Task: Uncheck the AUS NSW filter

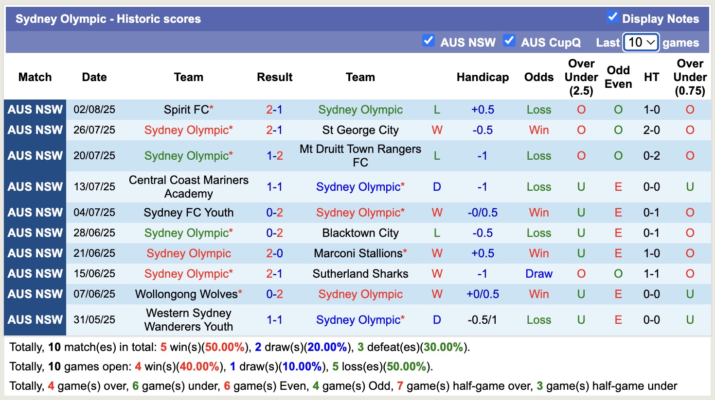Action: coord(429,41)
